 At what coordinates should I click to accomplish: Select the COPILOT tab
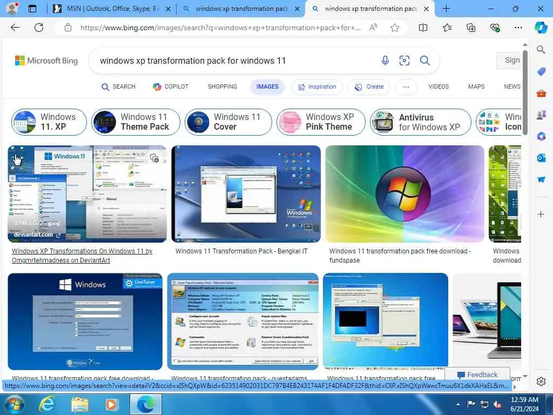(x=171, y=87)
